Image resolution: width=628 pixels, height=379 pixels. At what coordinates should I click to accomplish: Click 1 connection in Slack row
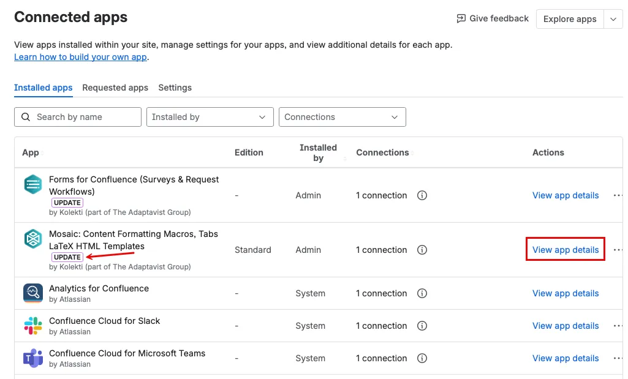click(x=381, y=326)
